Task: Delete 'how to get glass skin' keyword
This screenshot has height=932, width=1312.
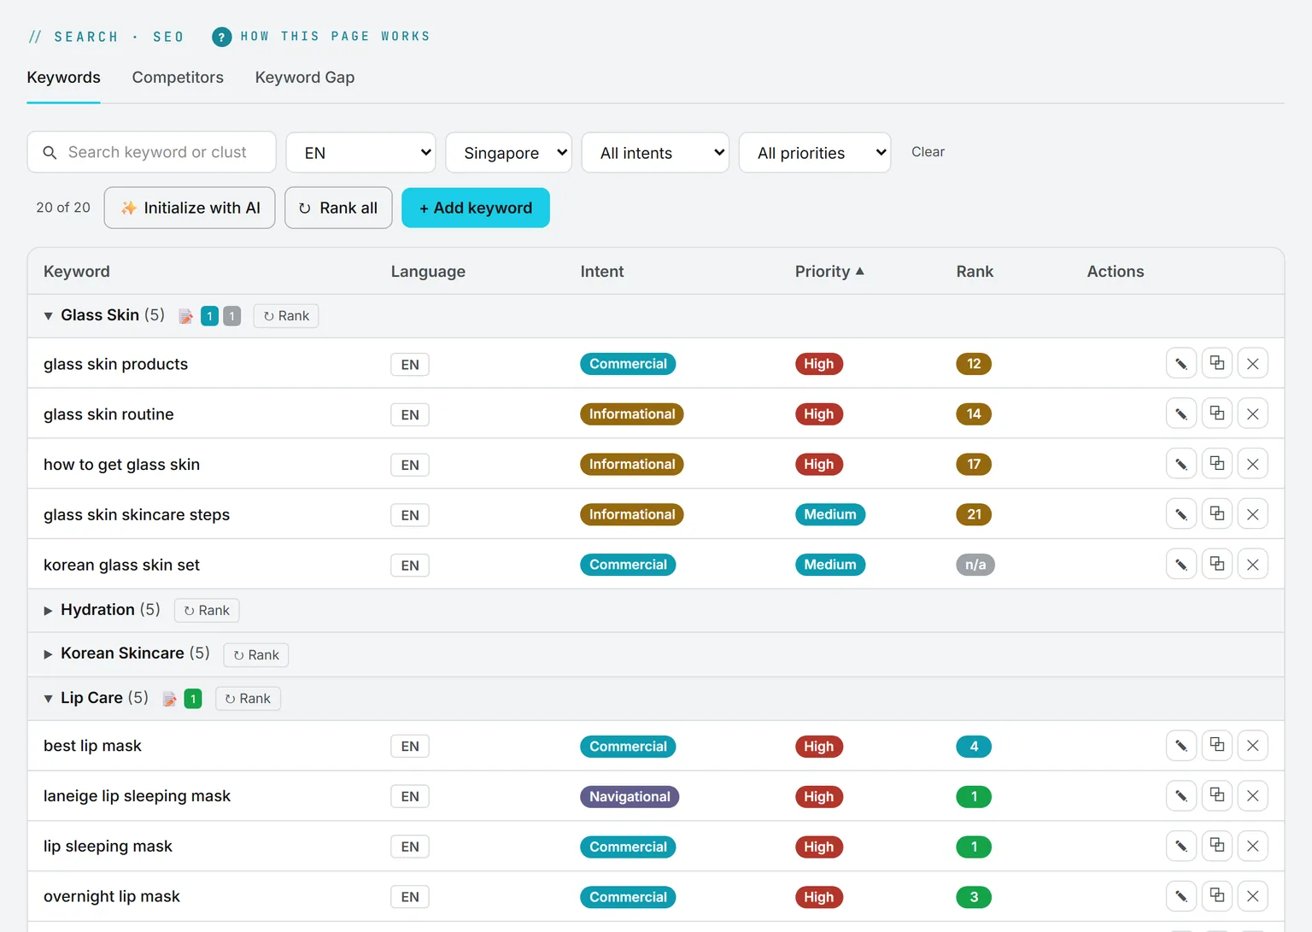Action: tap(1253, 465)
